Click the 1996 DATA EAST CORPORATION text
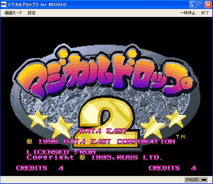This screenshot has width=213, height=184. (101, 141)
